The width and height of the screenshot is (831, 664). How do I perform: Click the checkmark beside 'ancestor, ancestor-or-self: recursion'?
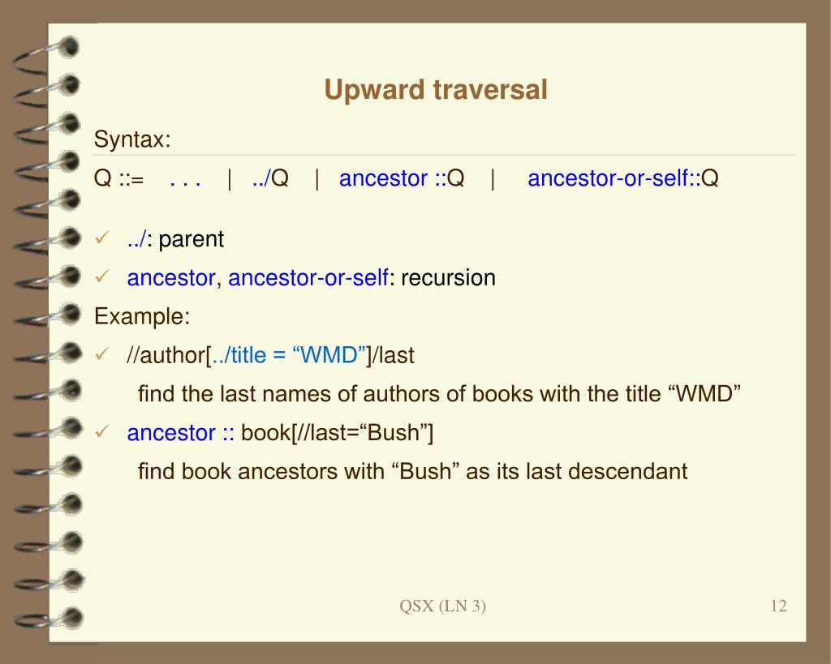click(x=101, y=276)
